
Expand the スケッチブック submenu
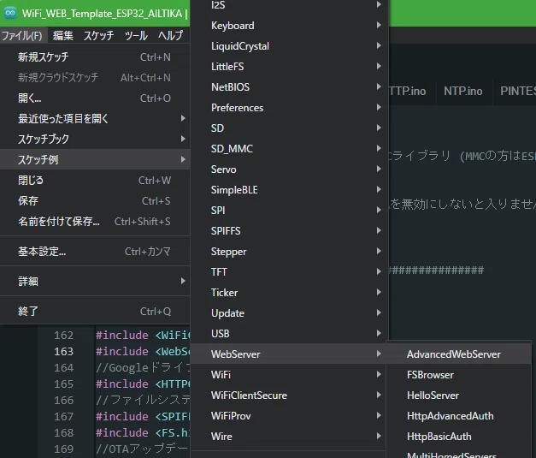(x=95, y=139)
